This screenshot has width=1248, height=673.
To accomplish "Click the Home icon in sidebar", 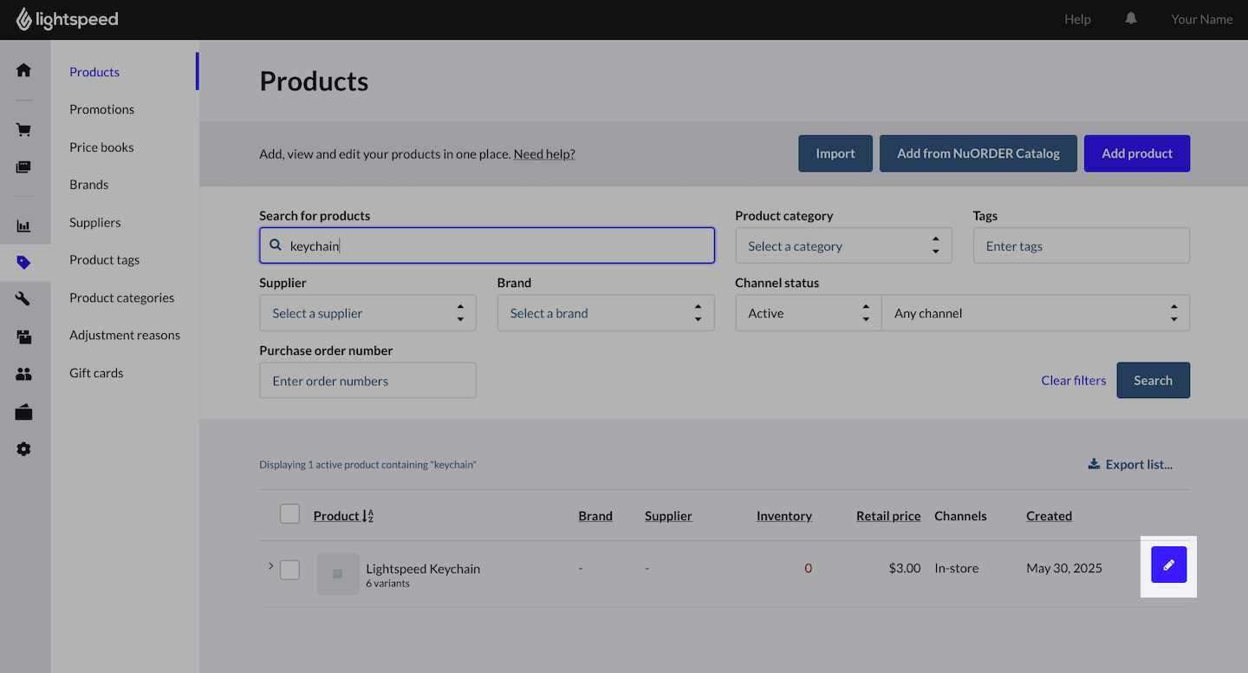I will click(x=23, y=70).
